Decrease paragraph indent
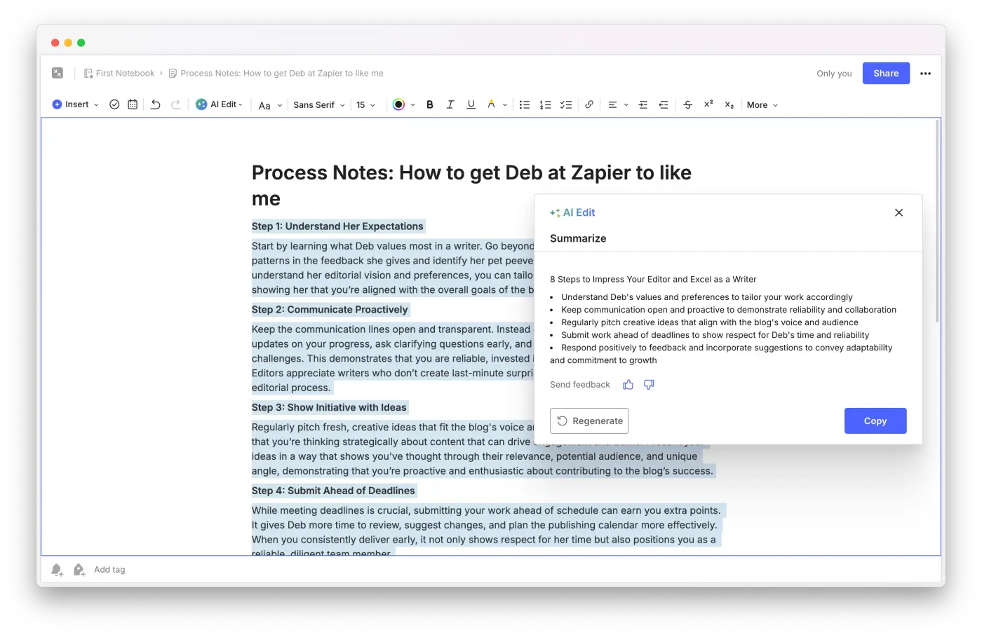 point(664,104)
